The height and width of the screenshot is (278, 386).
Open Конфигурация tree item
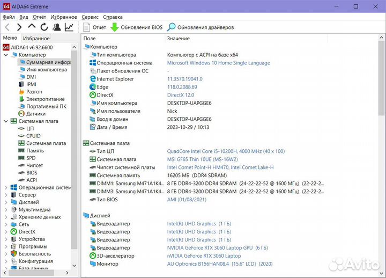pos(32,261)
